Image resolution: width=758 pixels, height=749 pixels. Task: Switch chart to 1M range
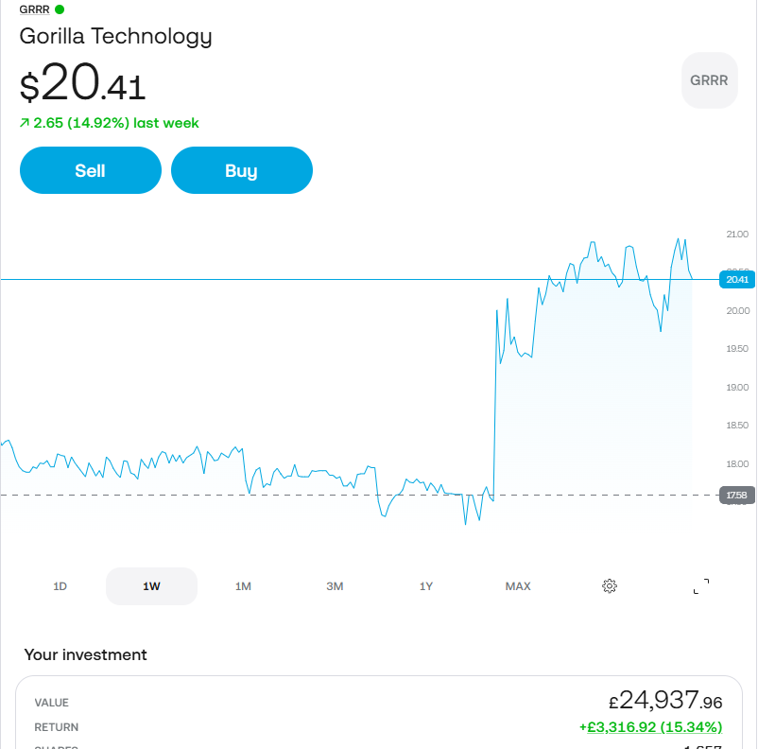(x=243, y=586)
